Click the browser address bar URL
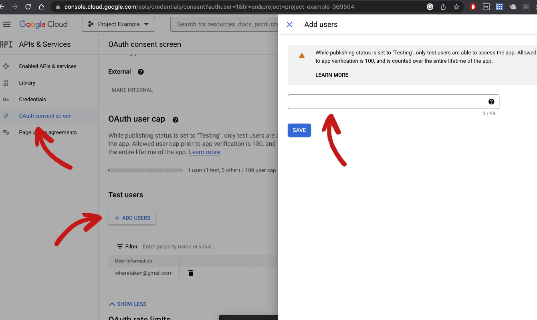Screen dimensions: 537x320 pos(209,7)
